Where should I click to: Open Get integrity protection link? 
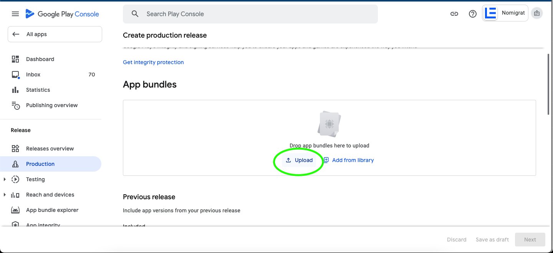[x=153, y=62]
